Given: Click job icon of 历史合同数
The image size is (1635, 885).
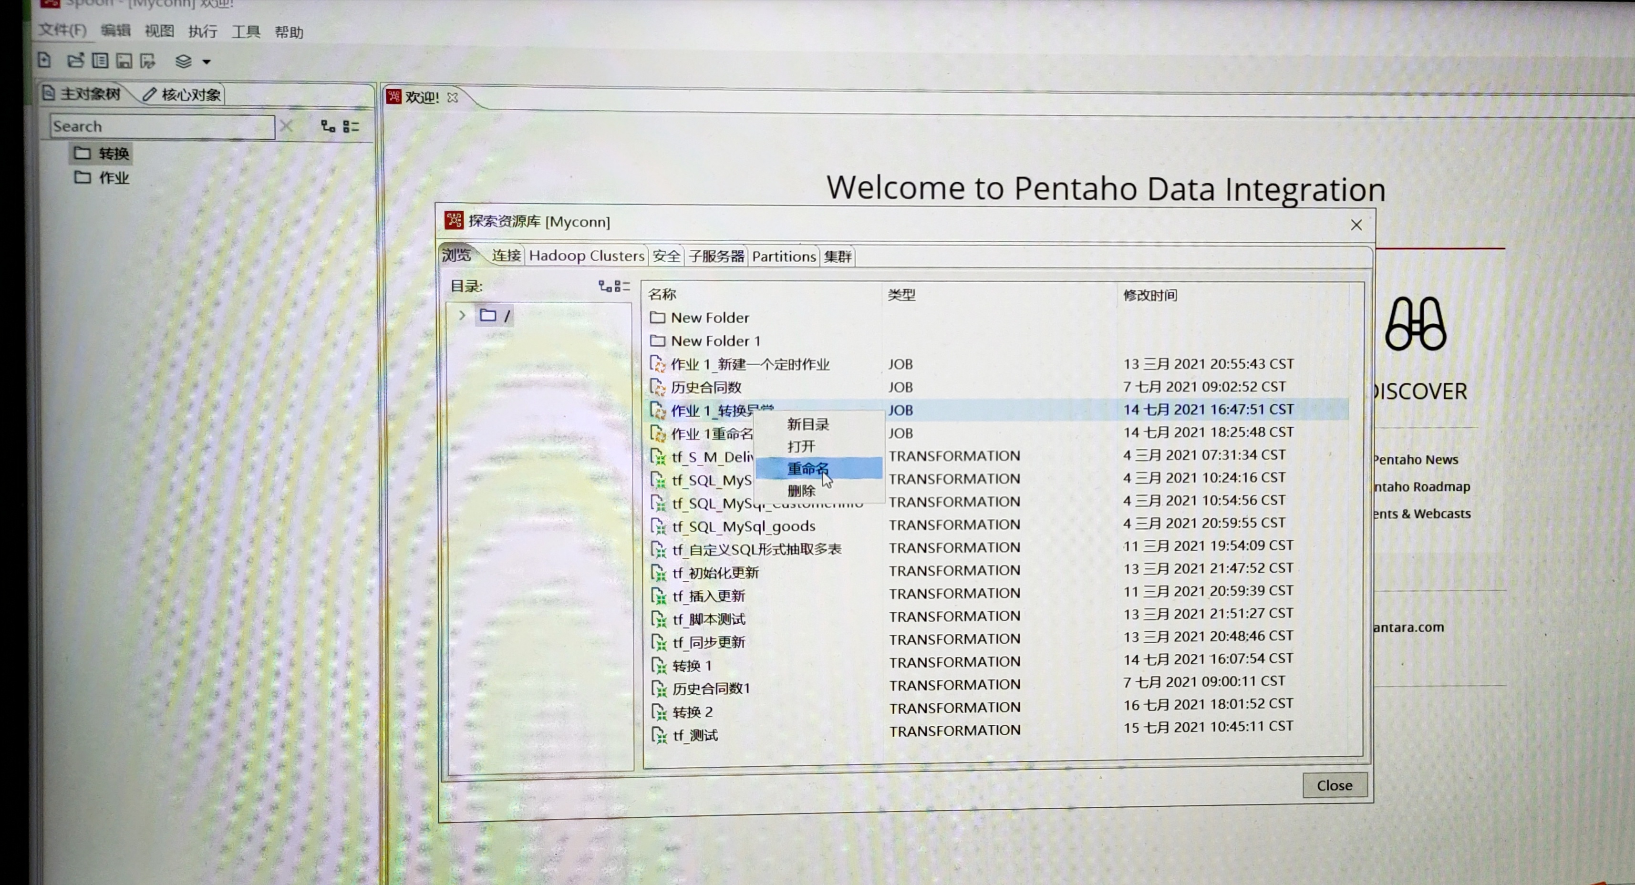Looking at the screenshot, I should [658, 387].
